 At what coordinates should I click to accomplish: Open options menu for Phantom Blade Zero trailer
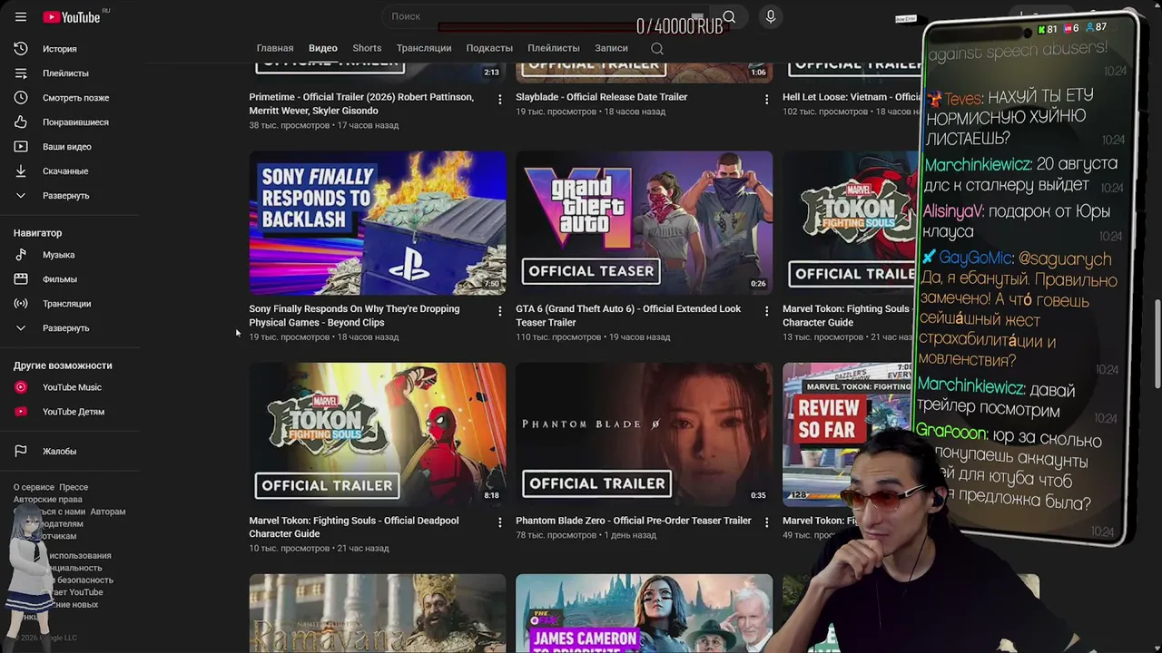(766, 522)
